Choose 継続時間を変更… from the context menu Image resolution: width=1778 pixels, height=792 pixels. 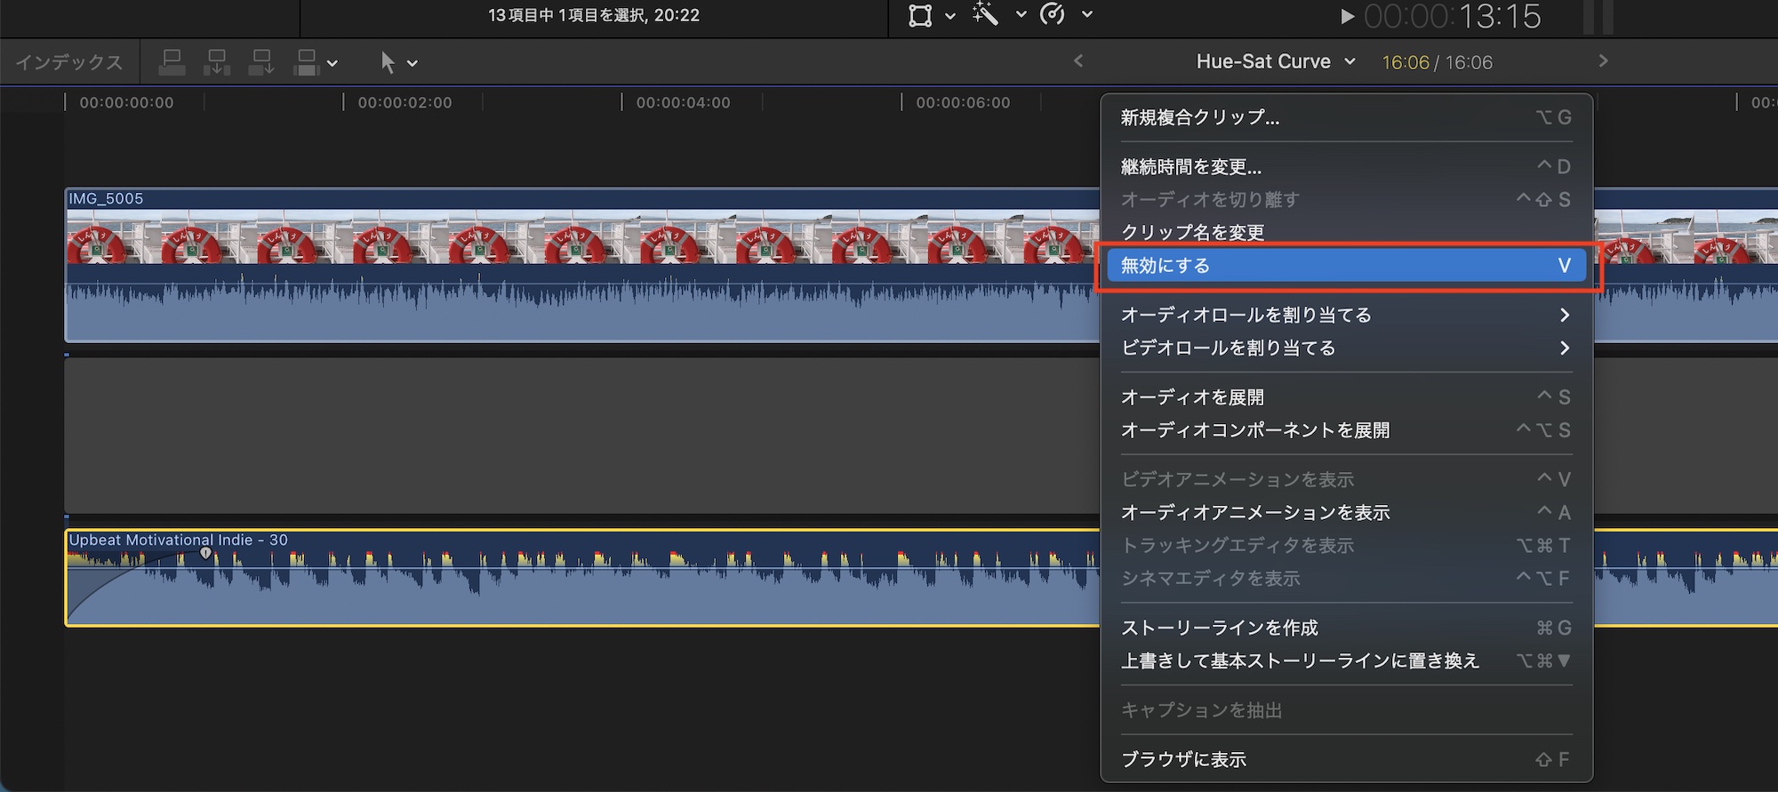click(x=1346, y=167)
